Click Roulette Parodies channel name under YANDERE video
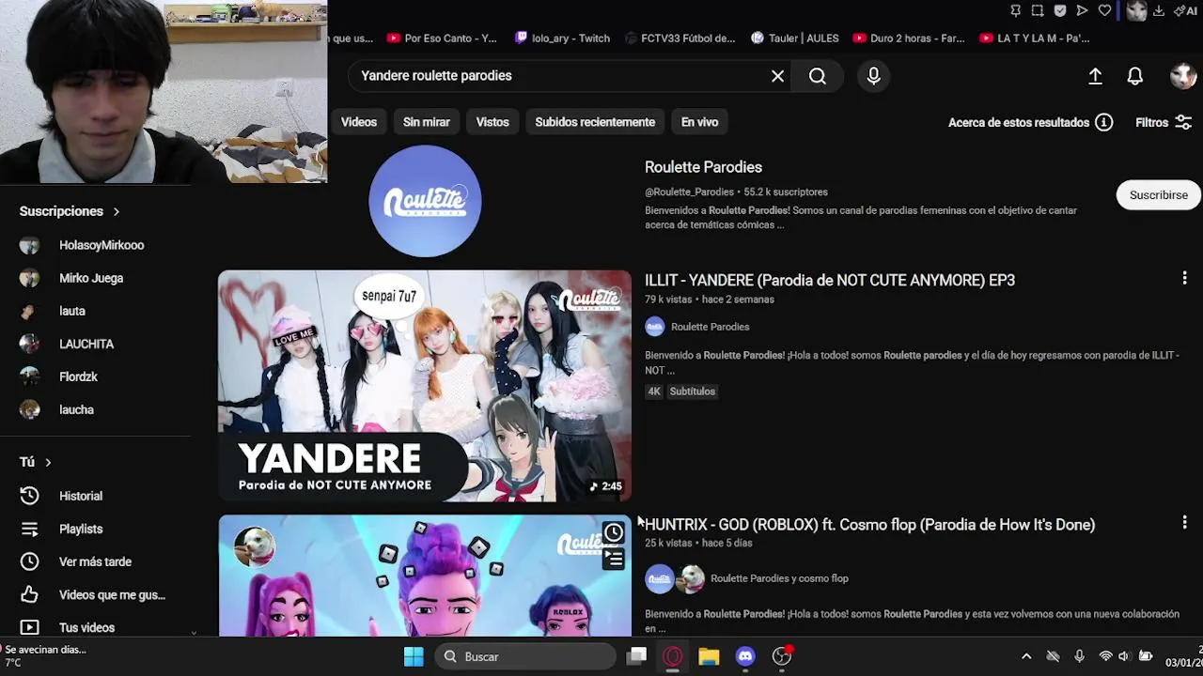 tap(711, 327)
